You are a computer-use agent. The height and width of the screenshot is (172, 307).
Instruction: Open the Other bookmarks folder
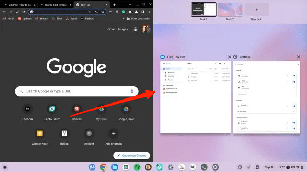point(138,19)
